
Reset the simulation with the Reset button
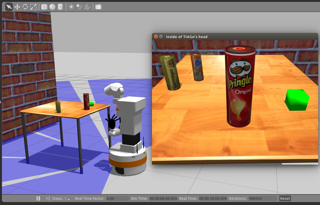[x=285, y=199]
